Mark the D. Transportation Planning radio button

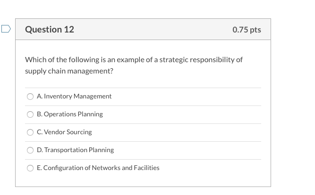30,150
